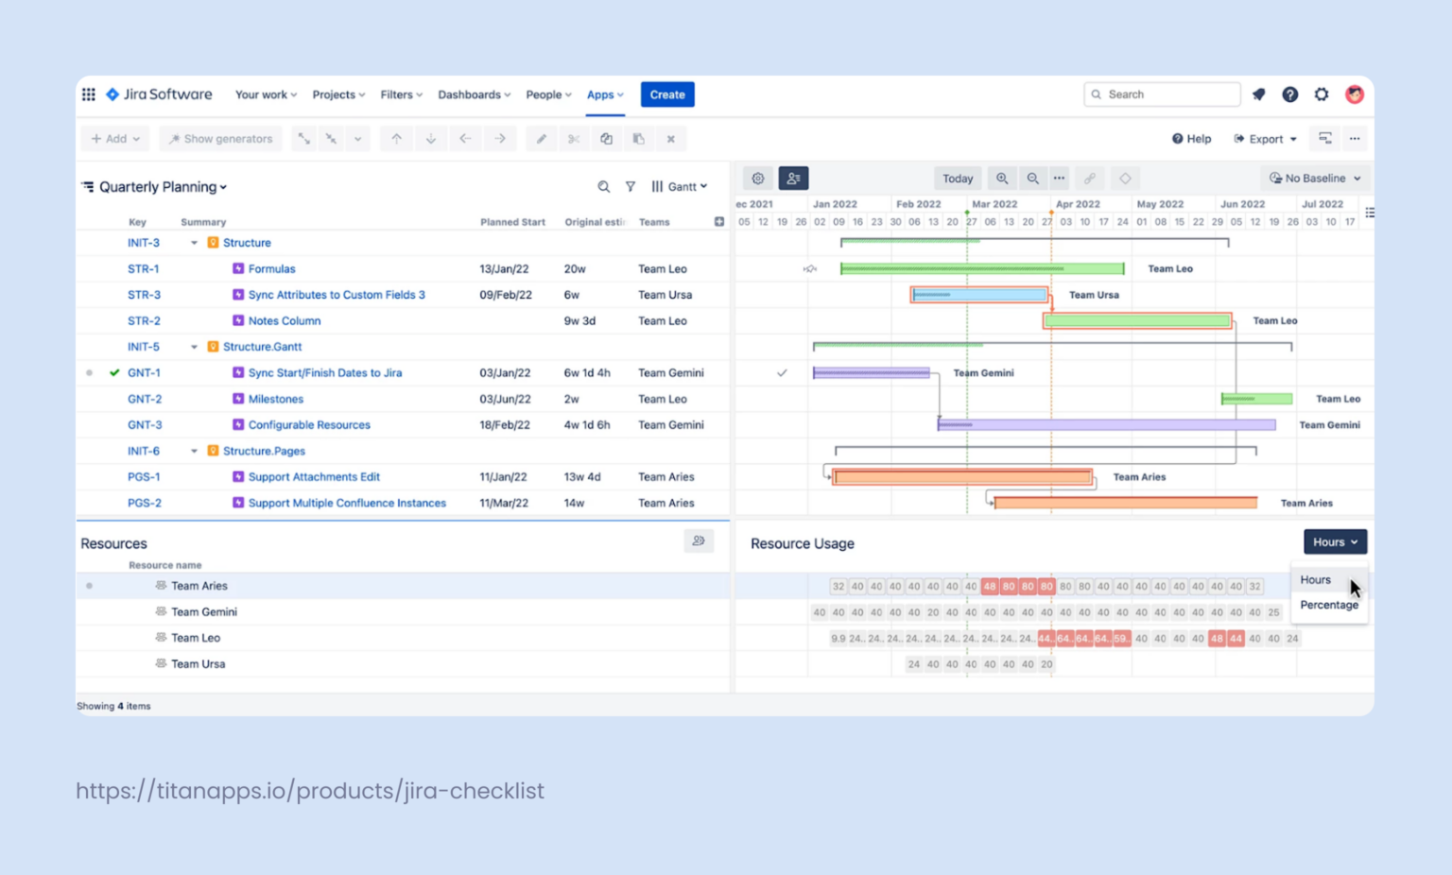
Task: Open the STR-1 issue key link
Action: [x=144, y=269]
